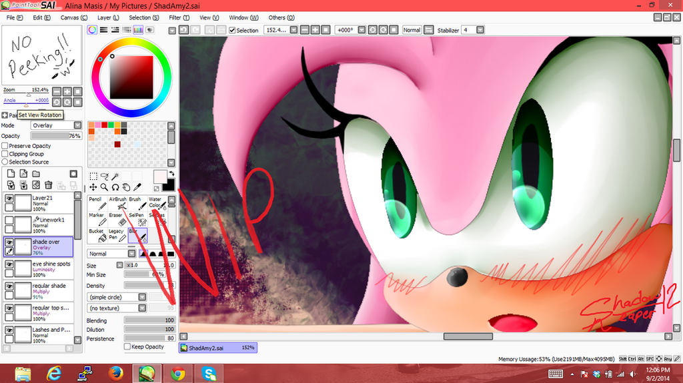Hide the shade over layer
683x383 pixels.
(9, 242)
